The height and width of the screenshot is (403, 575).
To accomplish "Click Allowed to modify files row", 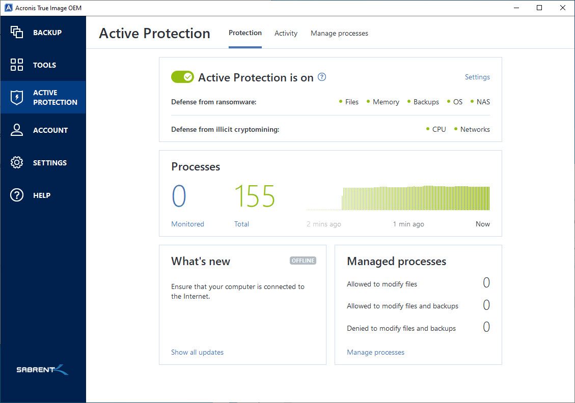I will [418, 283].
